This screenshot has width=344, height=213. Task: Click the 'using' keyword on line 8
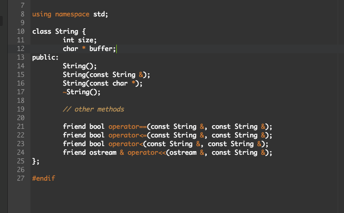click(42, 14)
